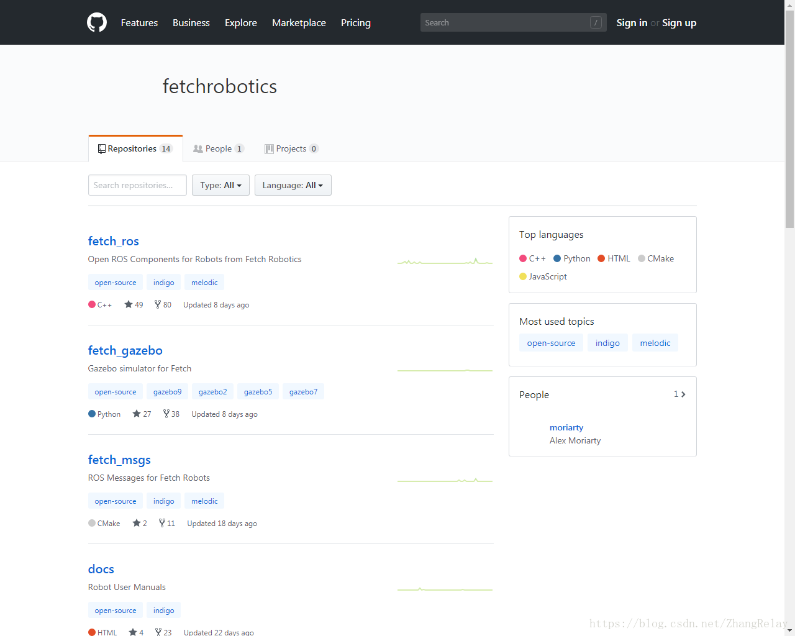Focus the Search repositories field
The image size is (795, 636).
coord(137,185)
